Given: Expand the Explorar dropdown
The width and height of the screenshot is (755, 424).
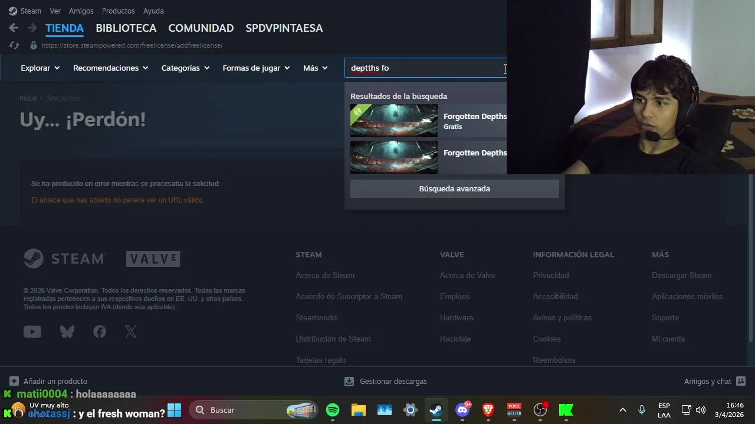Looking at the screenshot, I should pos(40,68).
